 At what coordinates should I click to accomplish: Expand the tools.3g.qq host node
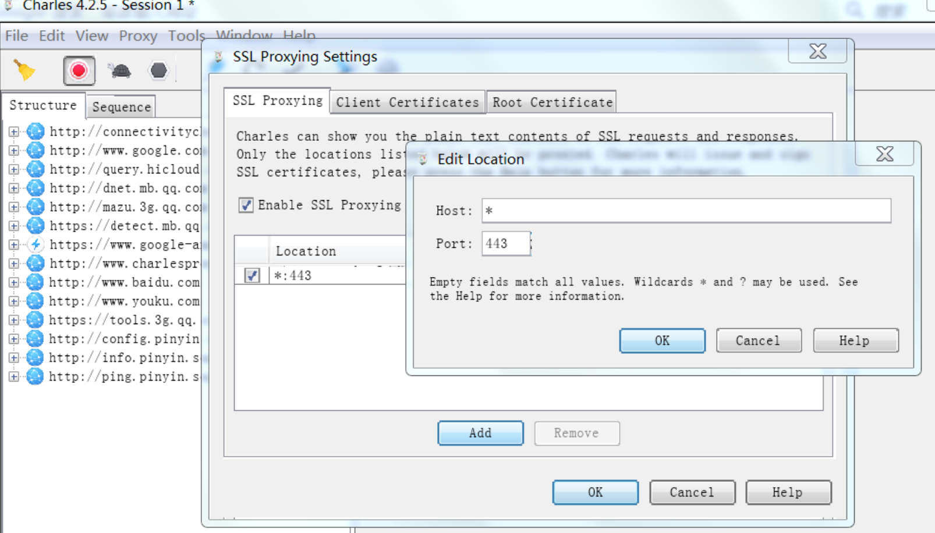click(13, 320)
